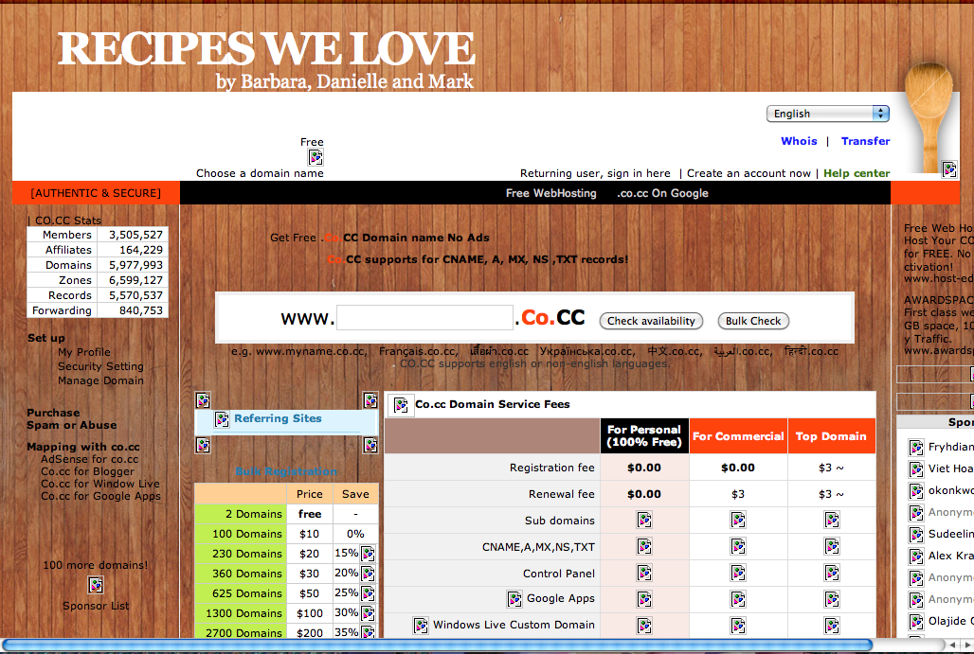Click the Control Panel icon under For Commercial
Image resolution: width=974 pixels, height=654 pixels.
tap(738, 573)
